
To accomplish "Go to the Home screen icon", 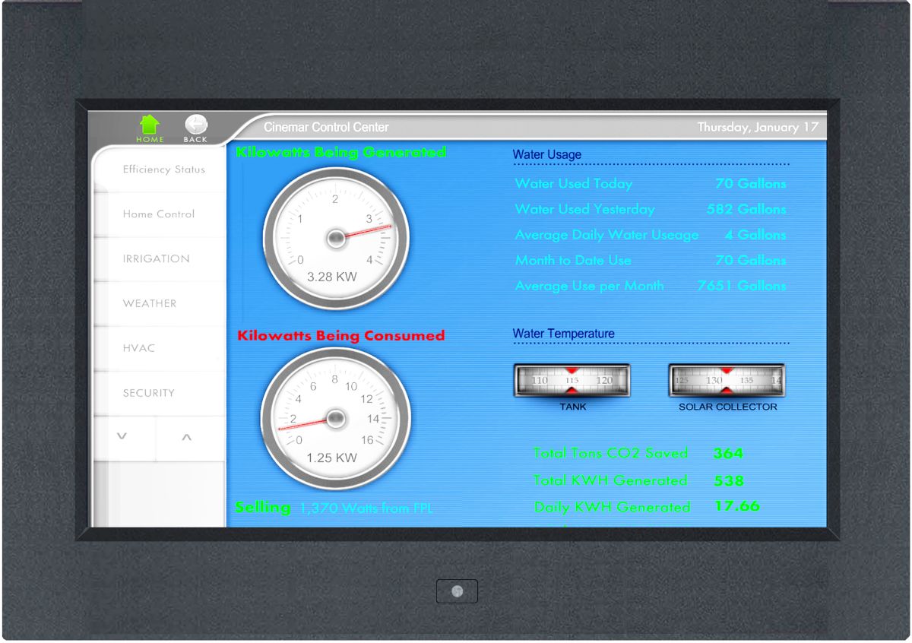I will pos(150,125).
